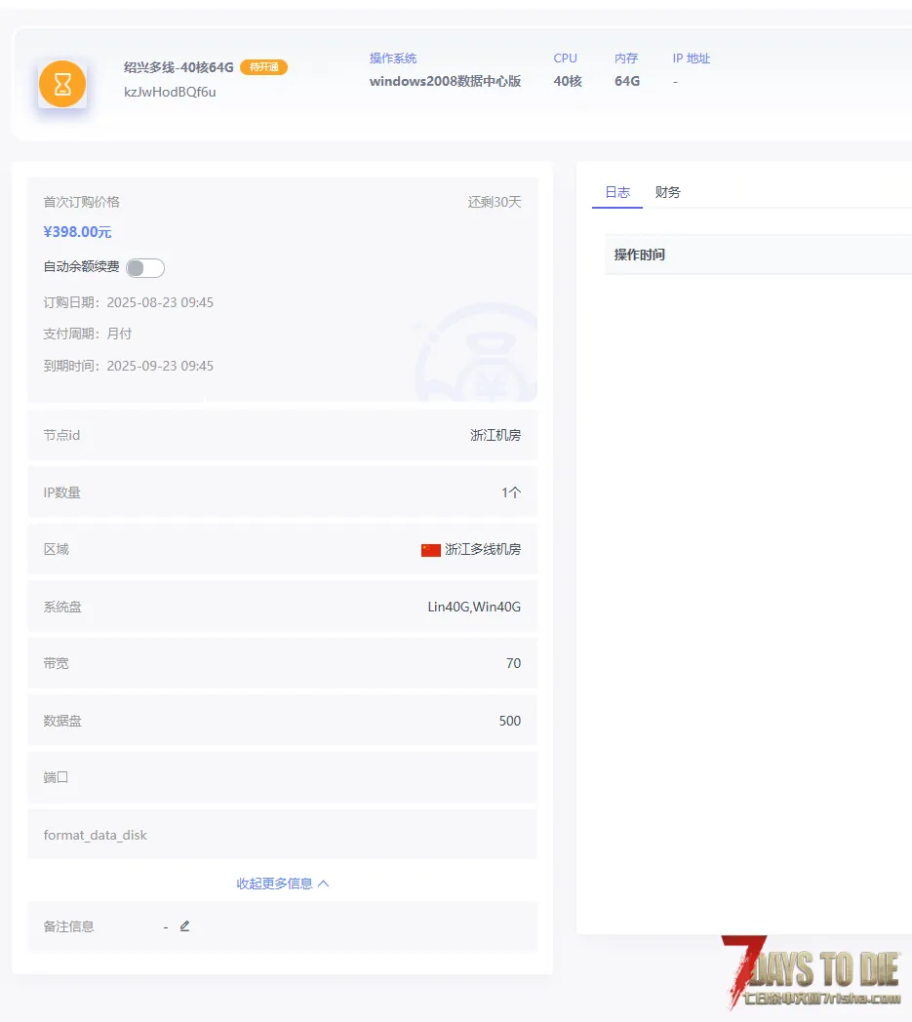Click the 1个 IP count value

point(511,492)
